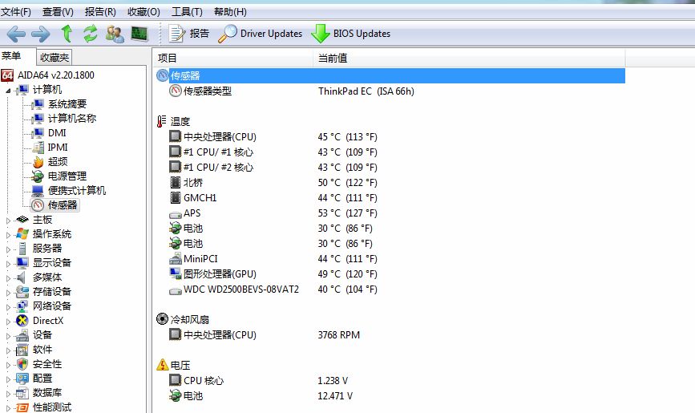Image resolution: width=695 pixels, height=413 pixels.
Task: Open the 报告 report wizard
Action: click(x=189, y=34)
